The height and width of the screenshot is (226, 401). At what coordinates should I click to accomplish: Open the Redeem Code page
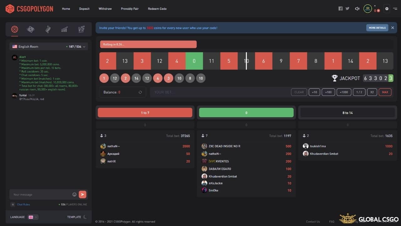[x=157, y=9]
